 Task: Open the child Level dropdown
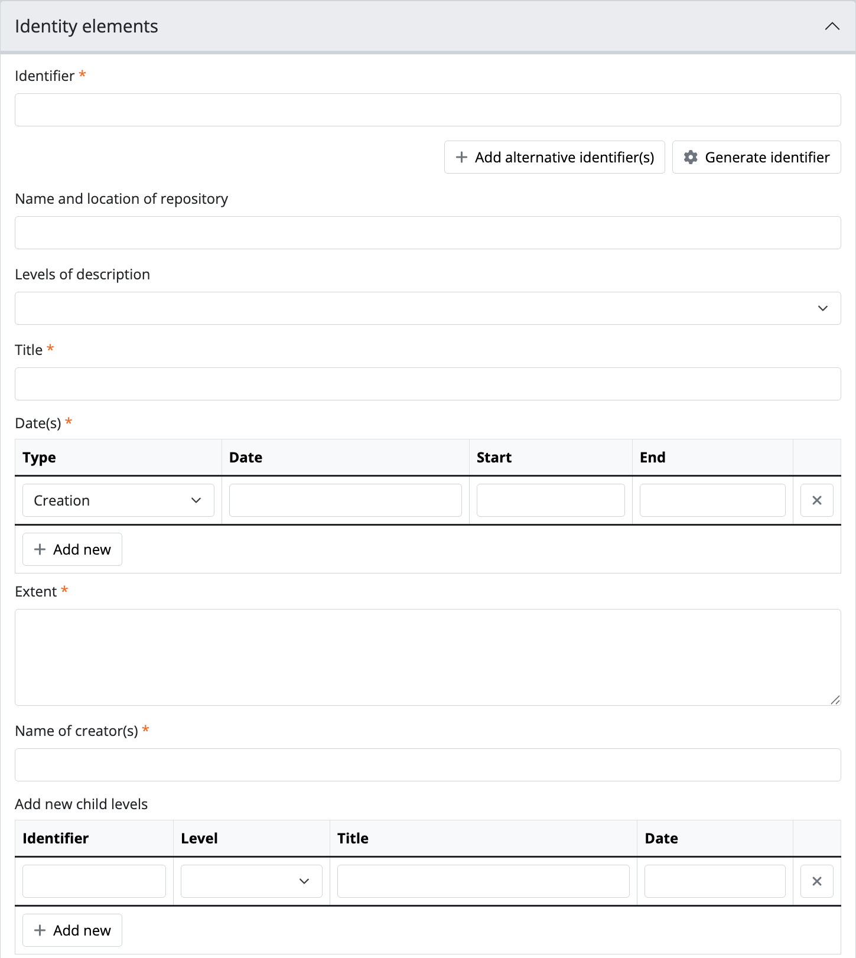(251, 881)
